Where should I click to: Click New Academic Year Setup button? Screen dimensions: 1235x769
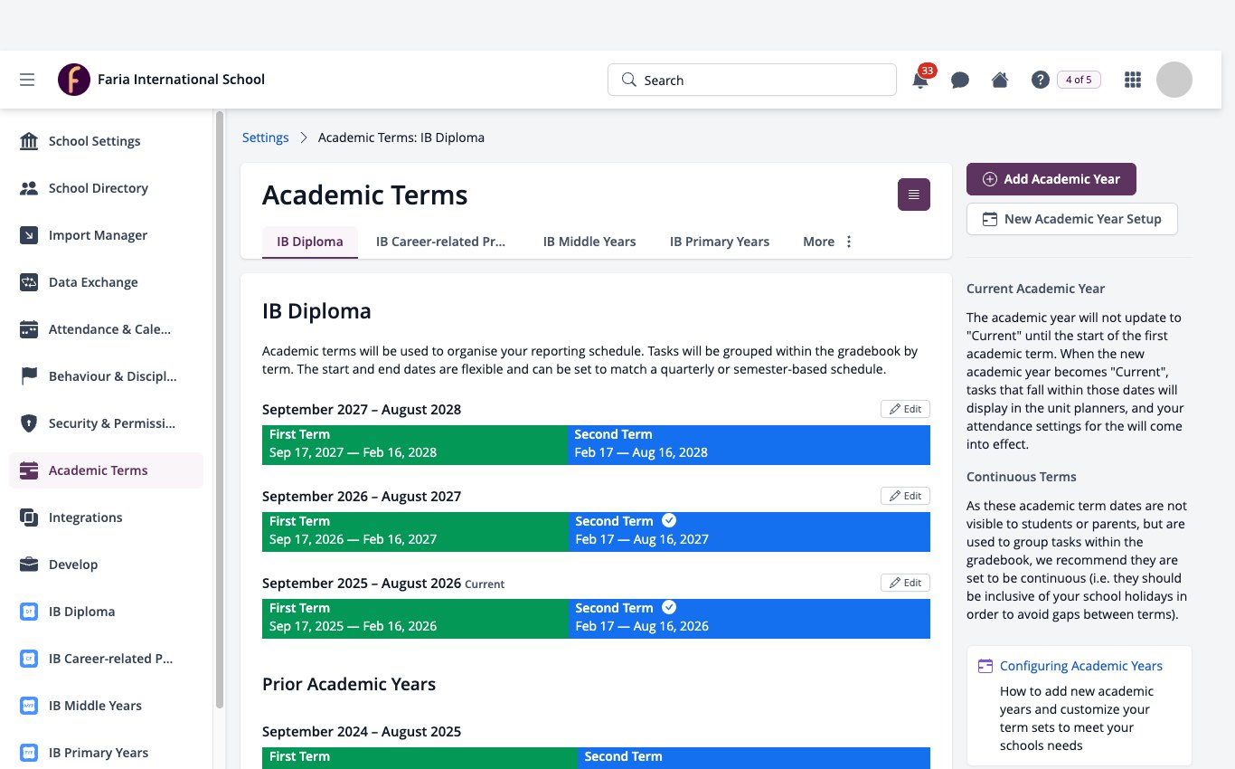1072,219
